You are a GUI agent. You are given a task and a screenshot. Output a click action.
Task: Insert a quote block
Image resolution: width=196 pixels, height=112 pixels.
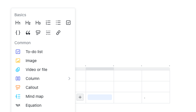pos(28,33)
